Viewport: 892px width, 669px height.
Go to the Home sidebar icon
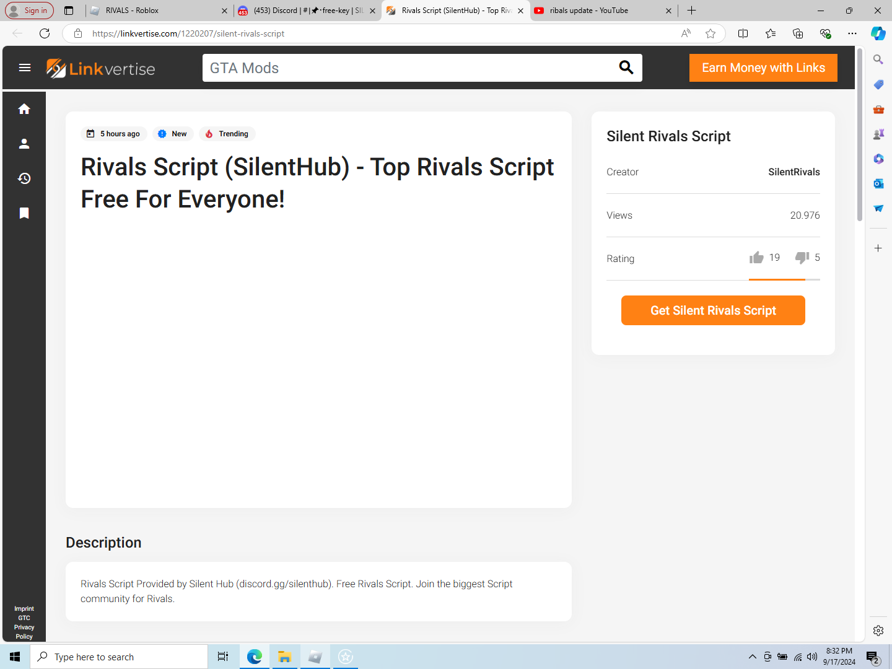(x=24, y=109)
